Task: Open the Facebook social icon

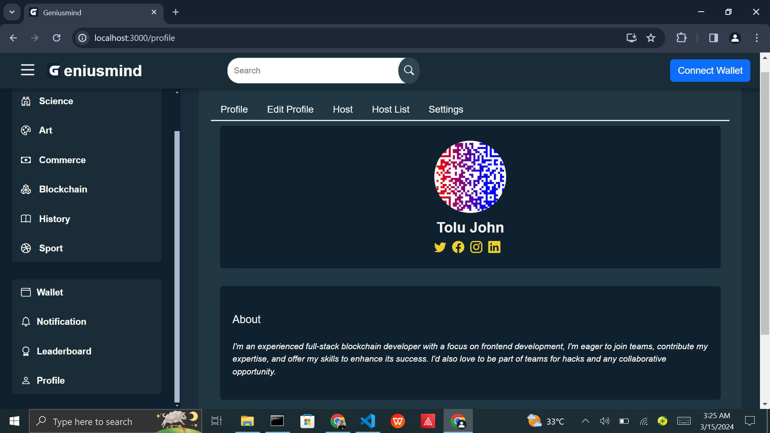Action: pyautogui.click(x=458, y=247)
